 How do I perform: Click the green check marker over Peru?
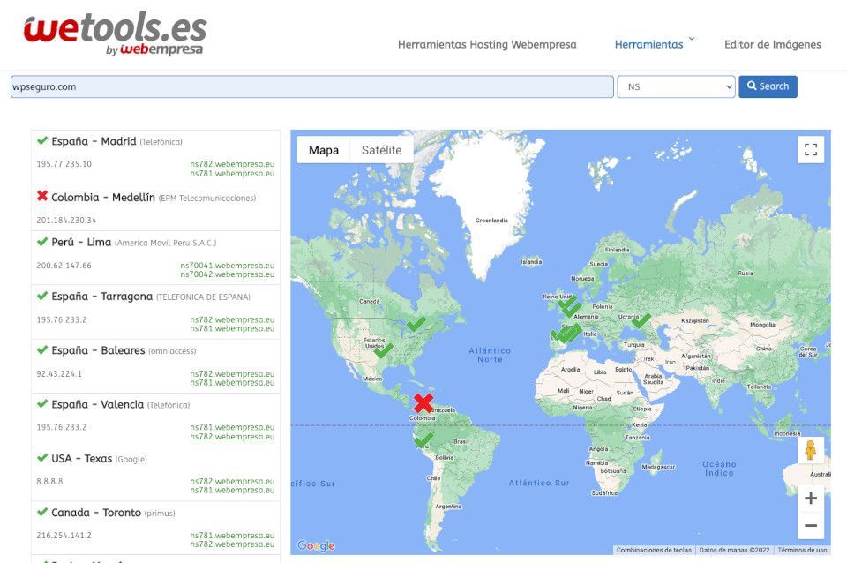pos(423,439)
